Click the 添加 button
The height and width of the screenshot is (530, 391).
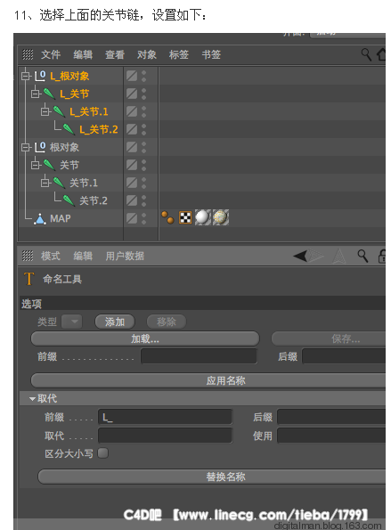click(x=115, y=322)
